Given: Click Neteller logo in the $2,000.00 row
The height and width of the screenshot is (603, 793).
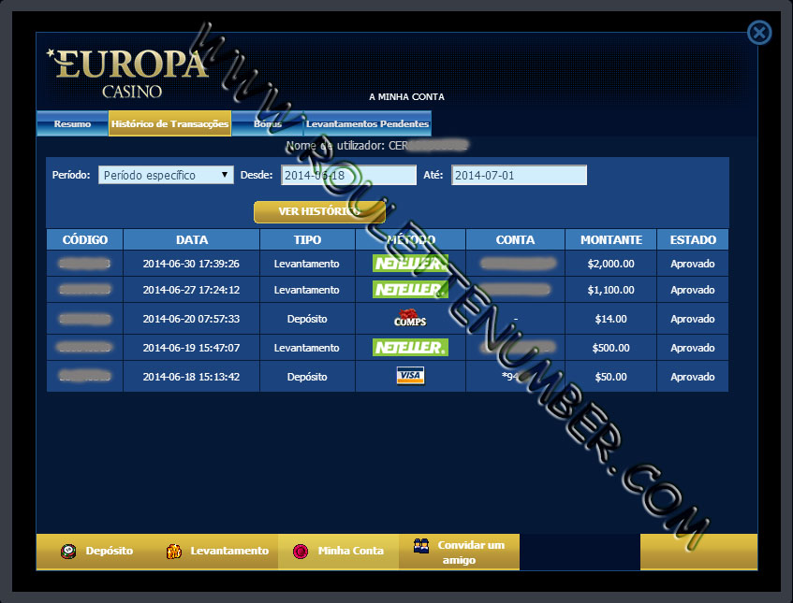Looking at the screenshot, I should click(410, 263).
